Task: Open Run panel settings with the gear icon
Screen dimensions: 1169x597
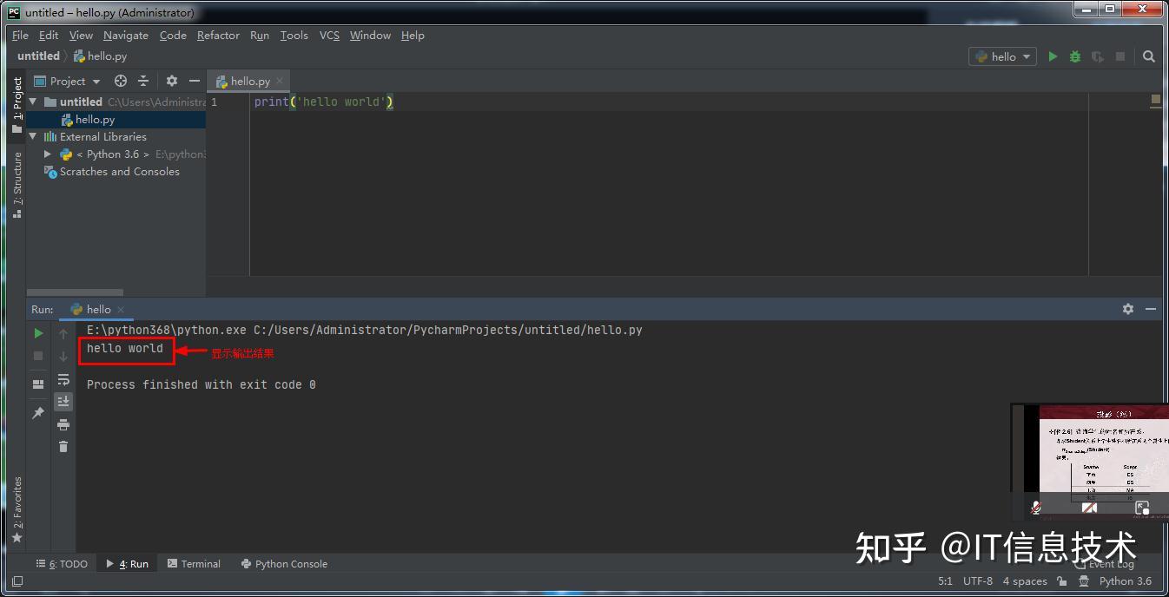Action: pos(1126,309)
